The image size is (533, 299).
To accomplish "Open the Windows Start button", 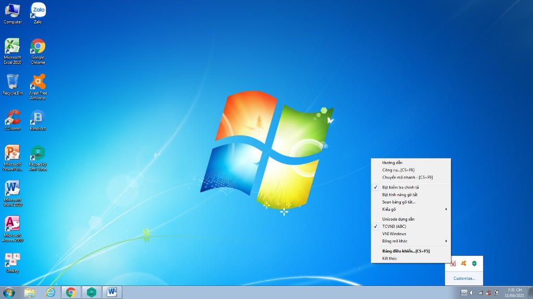I will (9, 292).
